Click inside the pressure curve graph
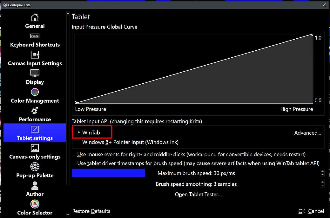 [194, 69]
